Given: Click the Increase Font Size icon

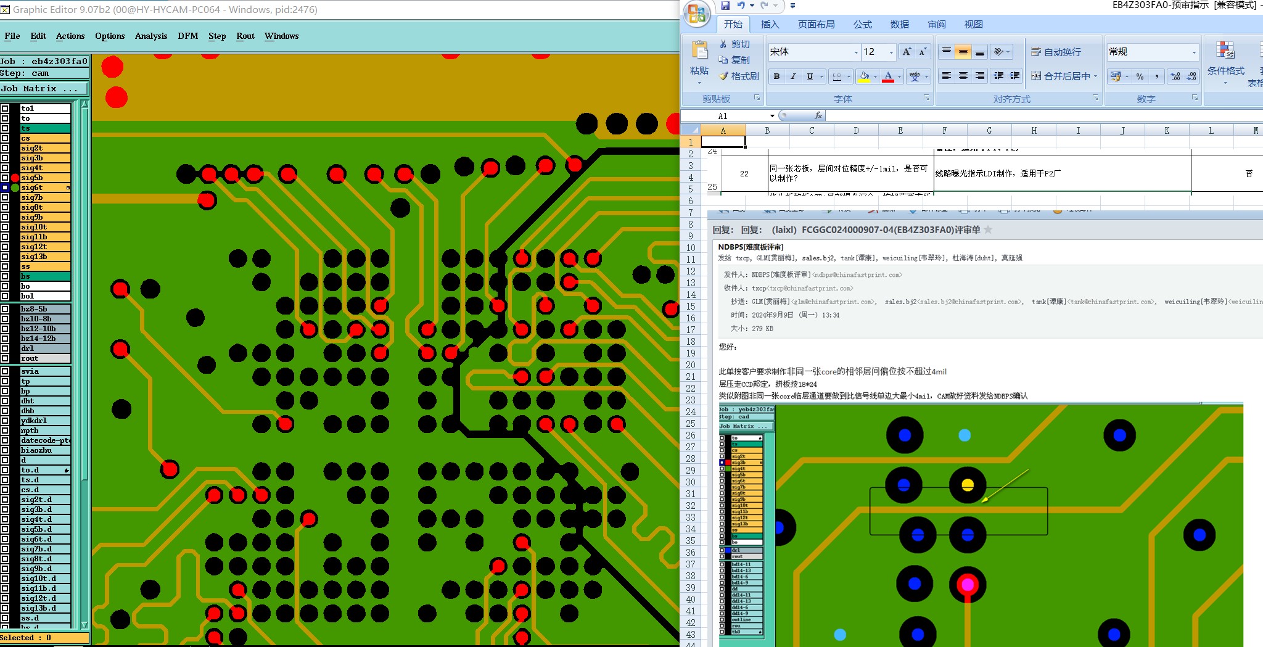Looking at the screenshot, I should tap(907, 52).
